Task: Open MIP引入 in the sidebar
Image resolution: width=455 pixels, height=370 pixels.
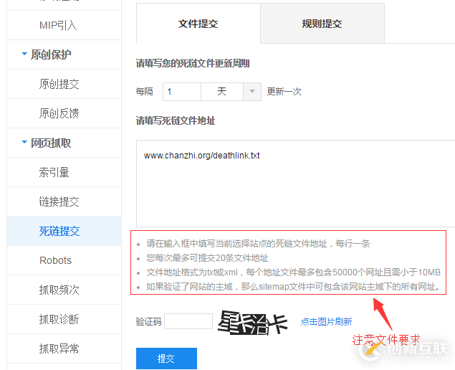Action: tap(58, 25)
